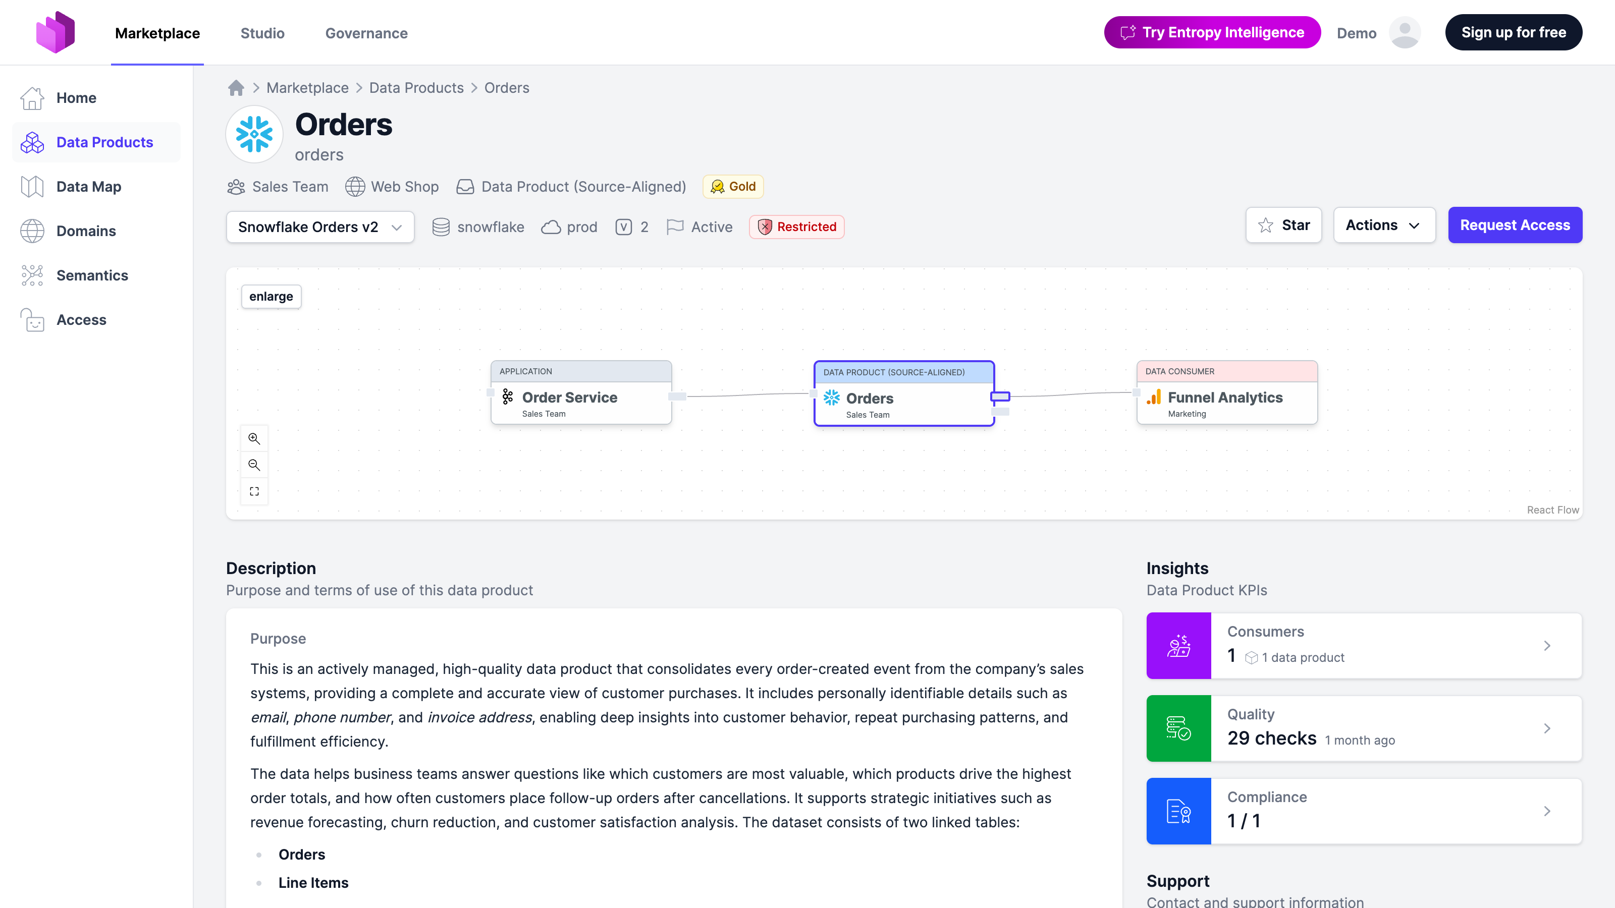Switch to the Governance tab
Viewport: 1615px width, 908px height.
pyautogui.click(x=366, y=33)
